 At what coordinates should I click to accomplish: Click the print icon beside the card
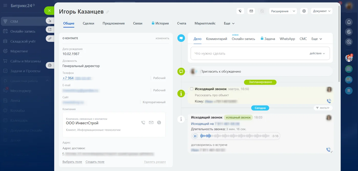(x=50, y=65)
